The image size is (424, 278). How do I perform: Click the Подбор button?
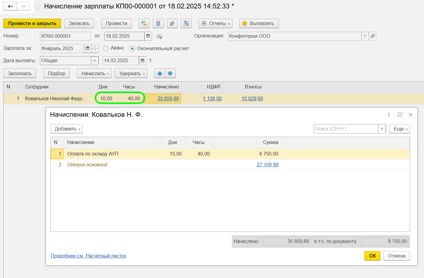(57, 73)
